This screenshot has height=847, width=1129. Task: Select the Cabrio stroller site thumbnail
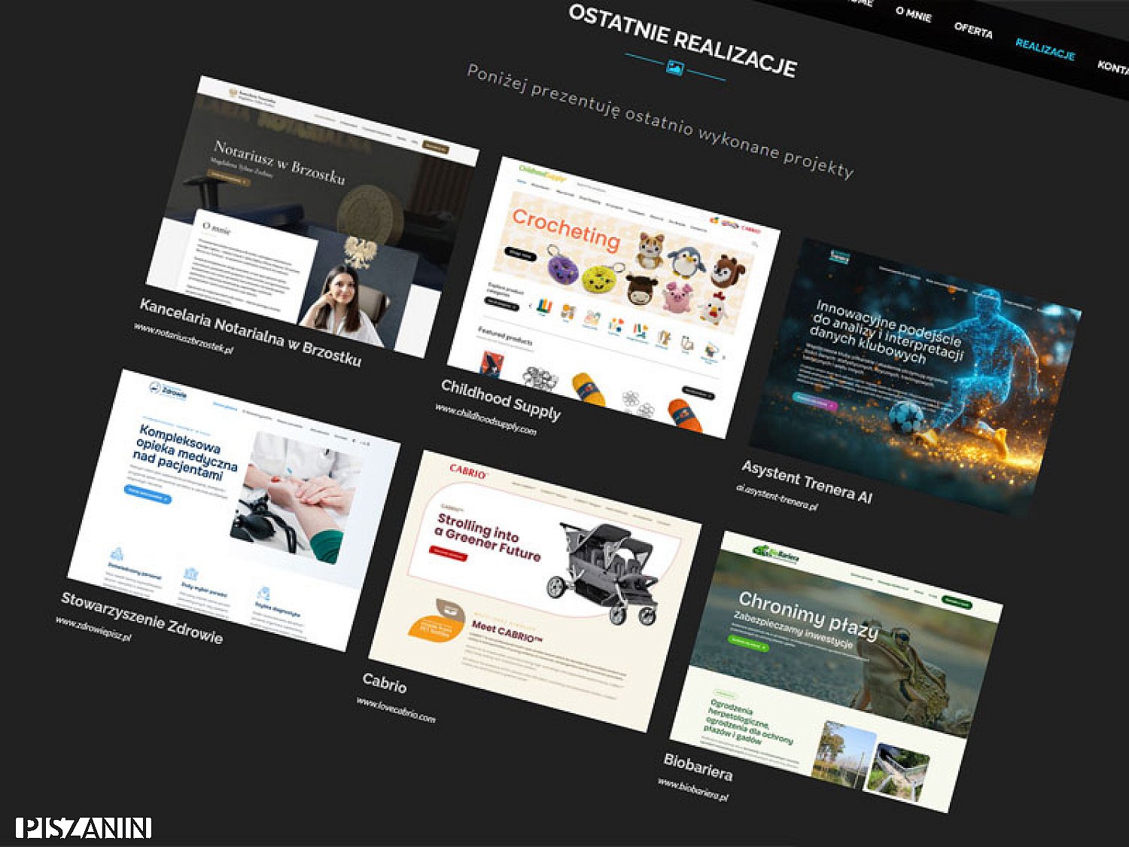534,591
